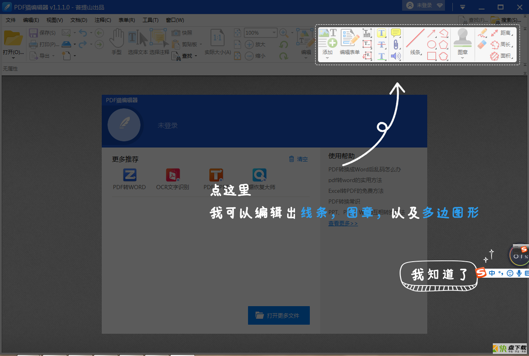Select the underline text tool
This screenshot has width=529, height=356.
[382, 56]
